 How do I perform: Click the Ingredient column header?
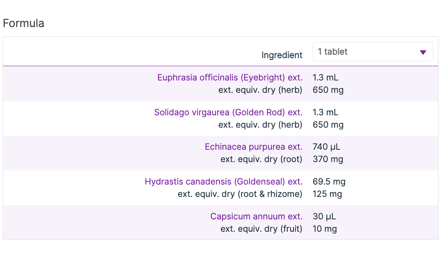(282, 55)
